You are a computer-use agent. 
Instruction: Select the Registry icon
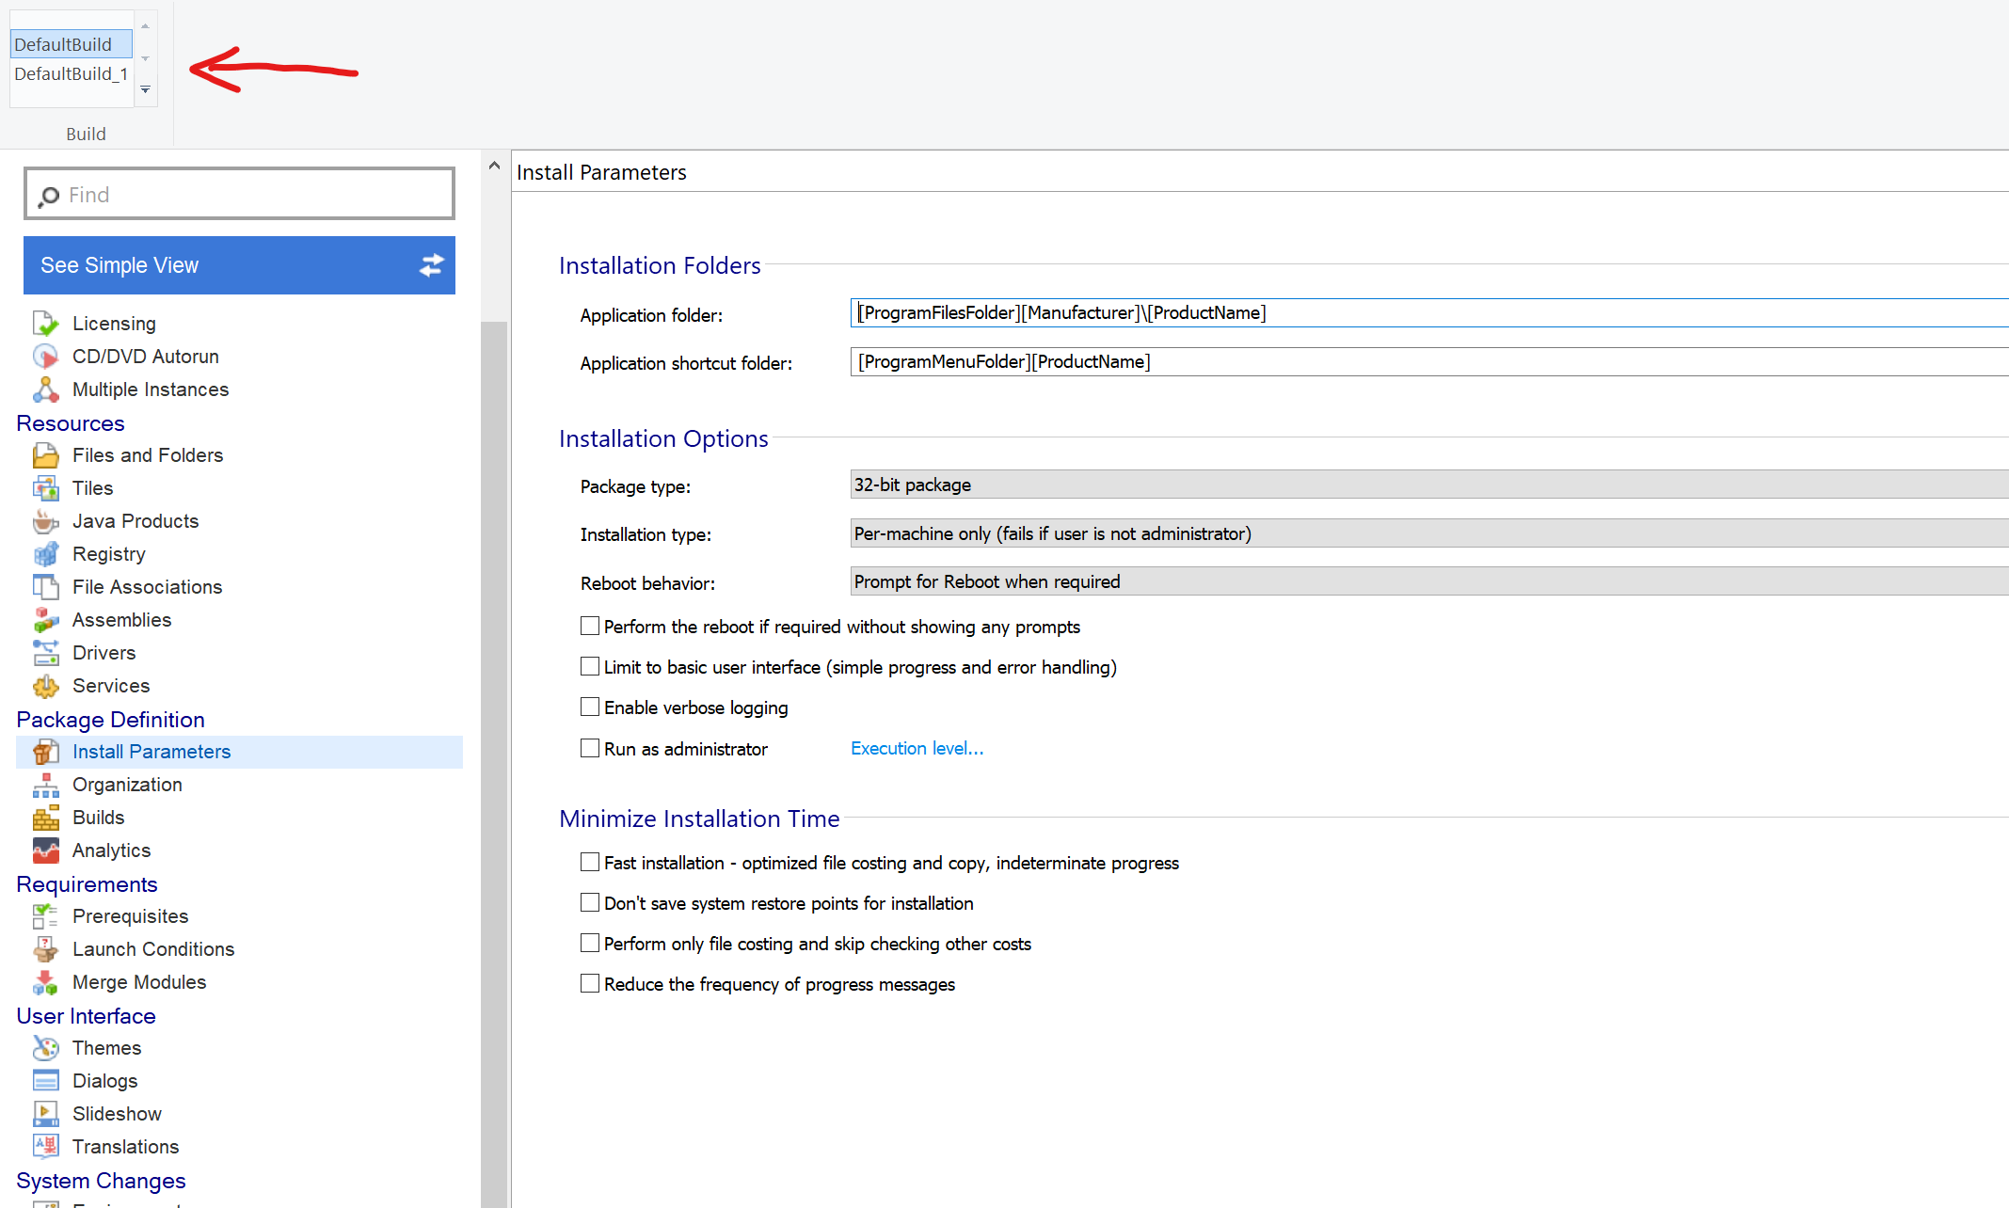coord(45,553)
